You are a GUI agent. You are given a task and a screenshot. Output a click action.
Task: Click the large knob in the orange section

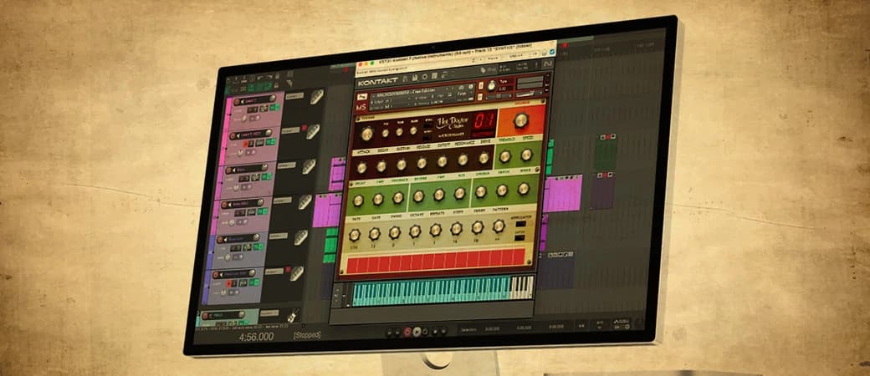[521, 120]
